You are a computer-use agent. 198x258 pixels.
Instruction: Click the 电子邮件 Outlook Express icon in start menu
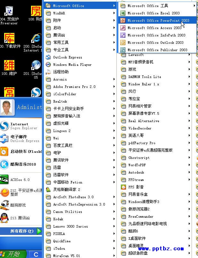pos(4,138)
